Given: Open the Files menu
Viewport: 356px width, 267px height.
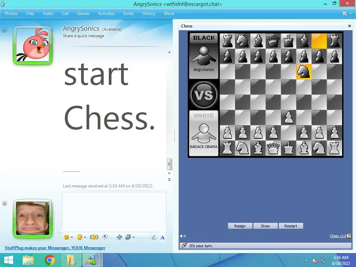Looking at the screenshot, I should pyautogui.click(x=30, y=14).
